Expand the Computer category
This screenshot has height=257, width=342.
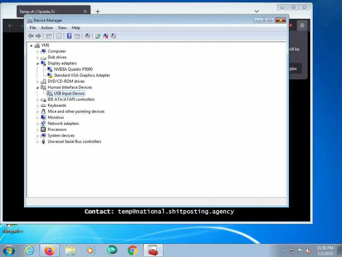click(x=37, y=52)
